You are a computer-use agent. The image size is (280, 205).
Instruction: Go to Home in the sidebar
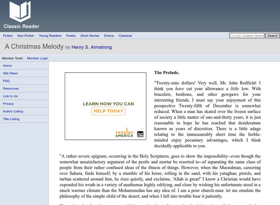point(7,66)
